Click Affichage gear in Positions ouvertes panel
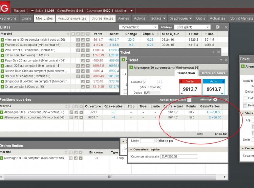Screen dimensions: 254x188 click(x=215, y=100)
